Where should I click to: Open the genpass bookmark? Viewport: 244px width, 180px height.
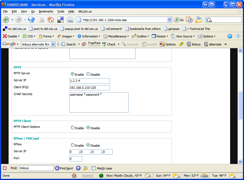[x=172, y=29]
